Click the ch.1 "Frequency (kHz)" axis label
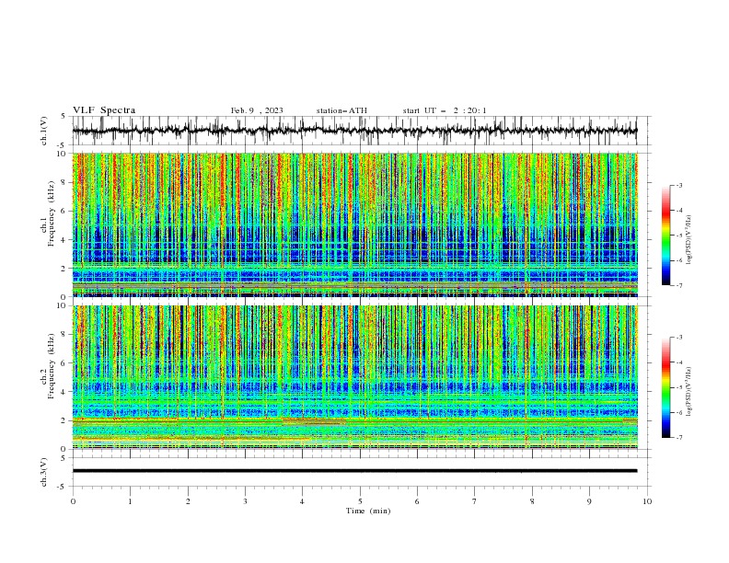Screen dimensions: 729x563 [x=53, y=214]
